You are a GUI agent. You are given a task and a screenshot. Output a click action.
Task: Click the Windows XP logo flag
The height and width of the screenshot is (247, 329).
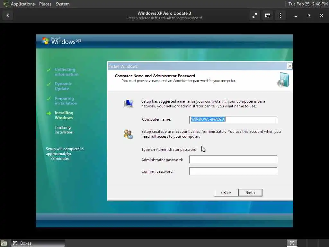pos(45,41)
